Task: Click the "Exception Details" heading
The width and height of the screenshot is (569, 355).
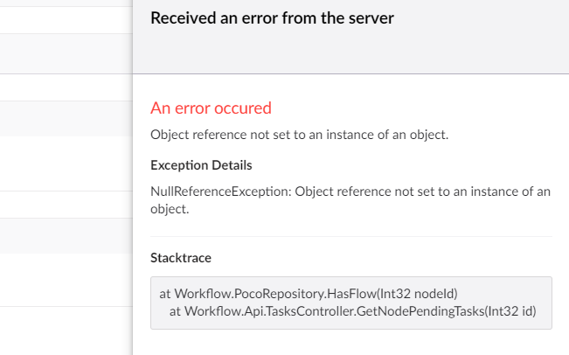Action: 201,165
